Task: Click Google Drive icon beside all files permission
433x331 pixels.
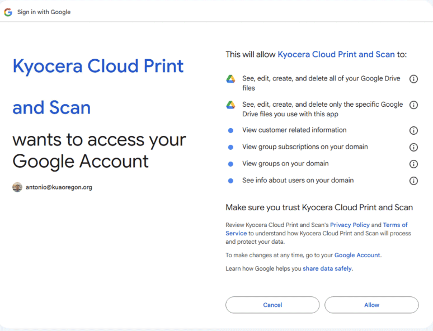Action: click(230, 79)
